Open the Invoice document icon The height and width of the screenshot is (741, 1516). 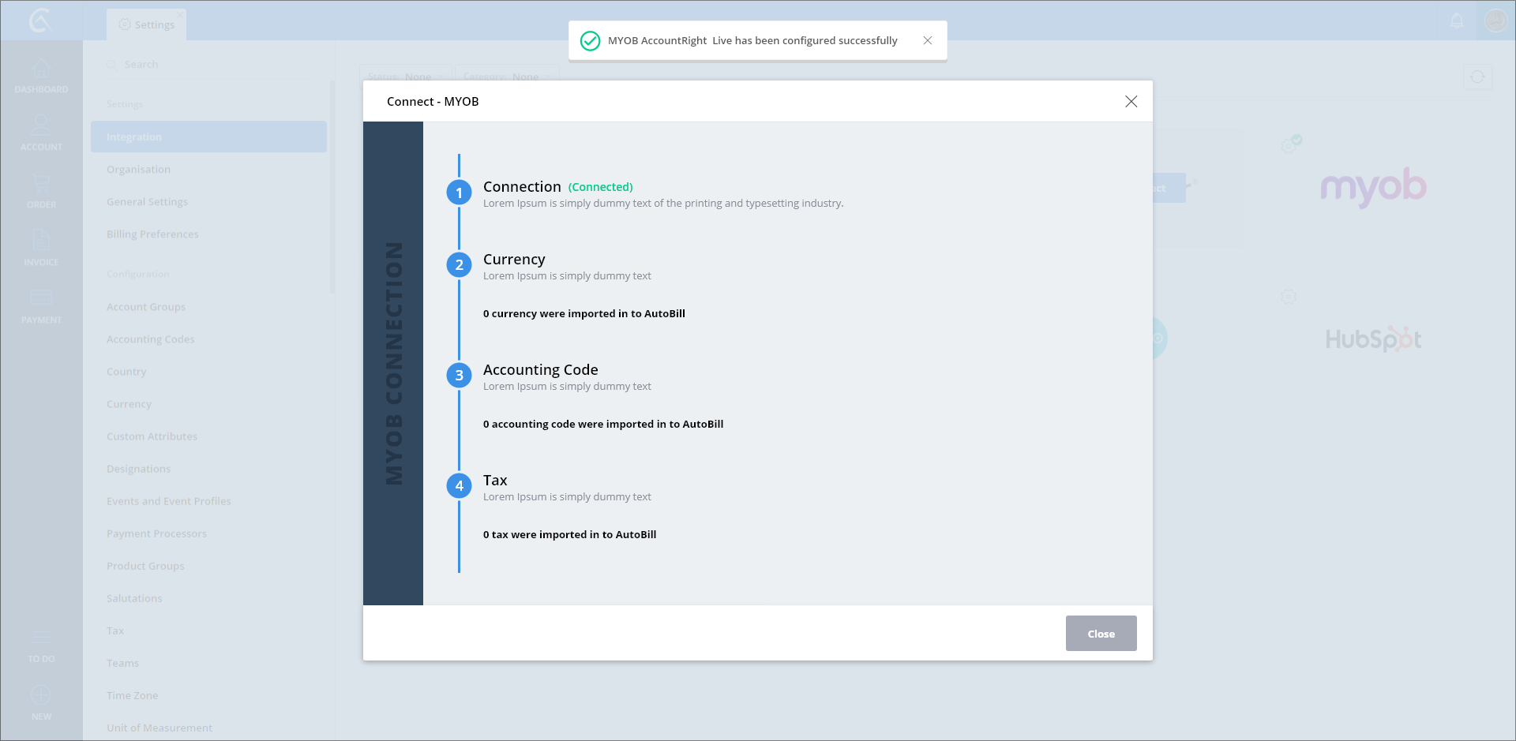tap(41, 241)
